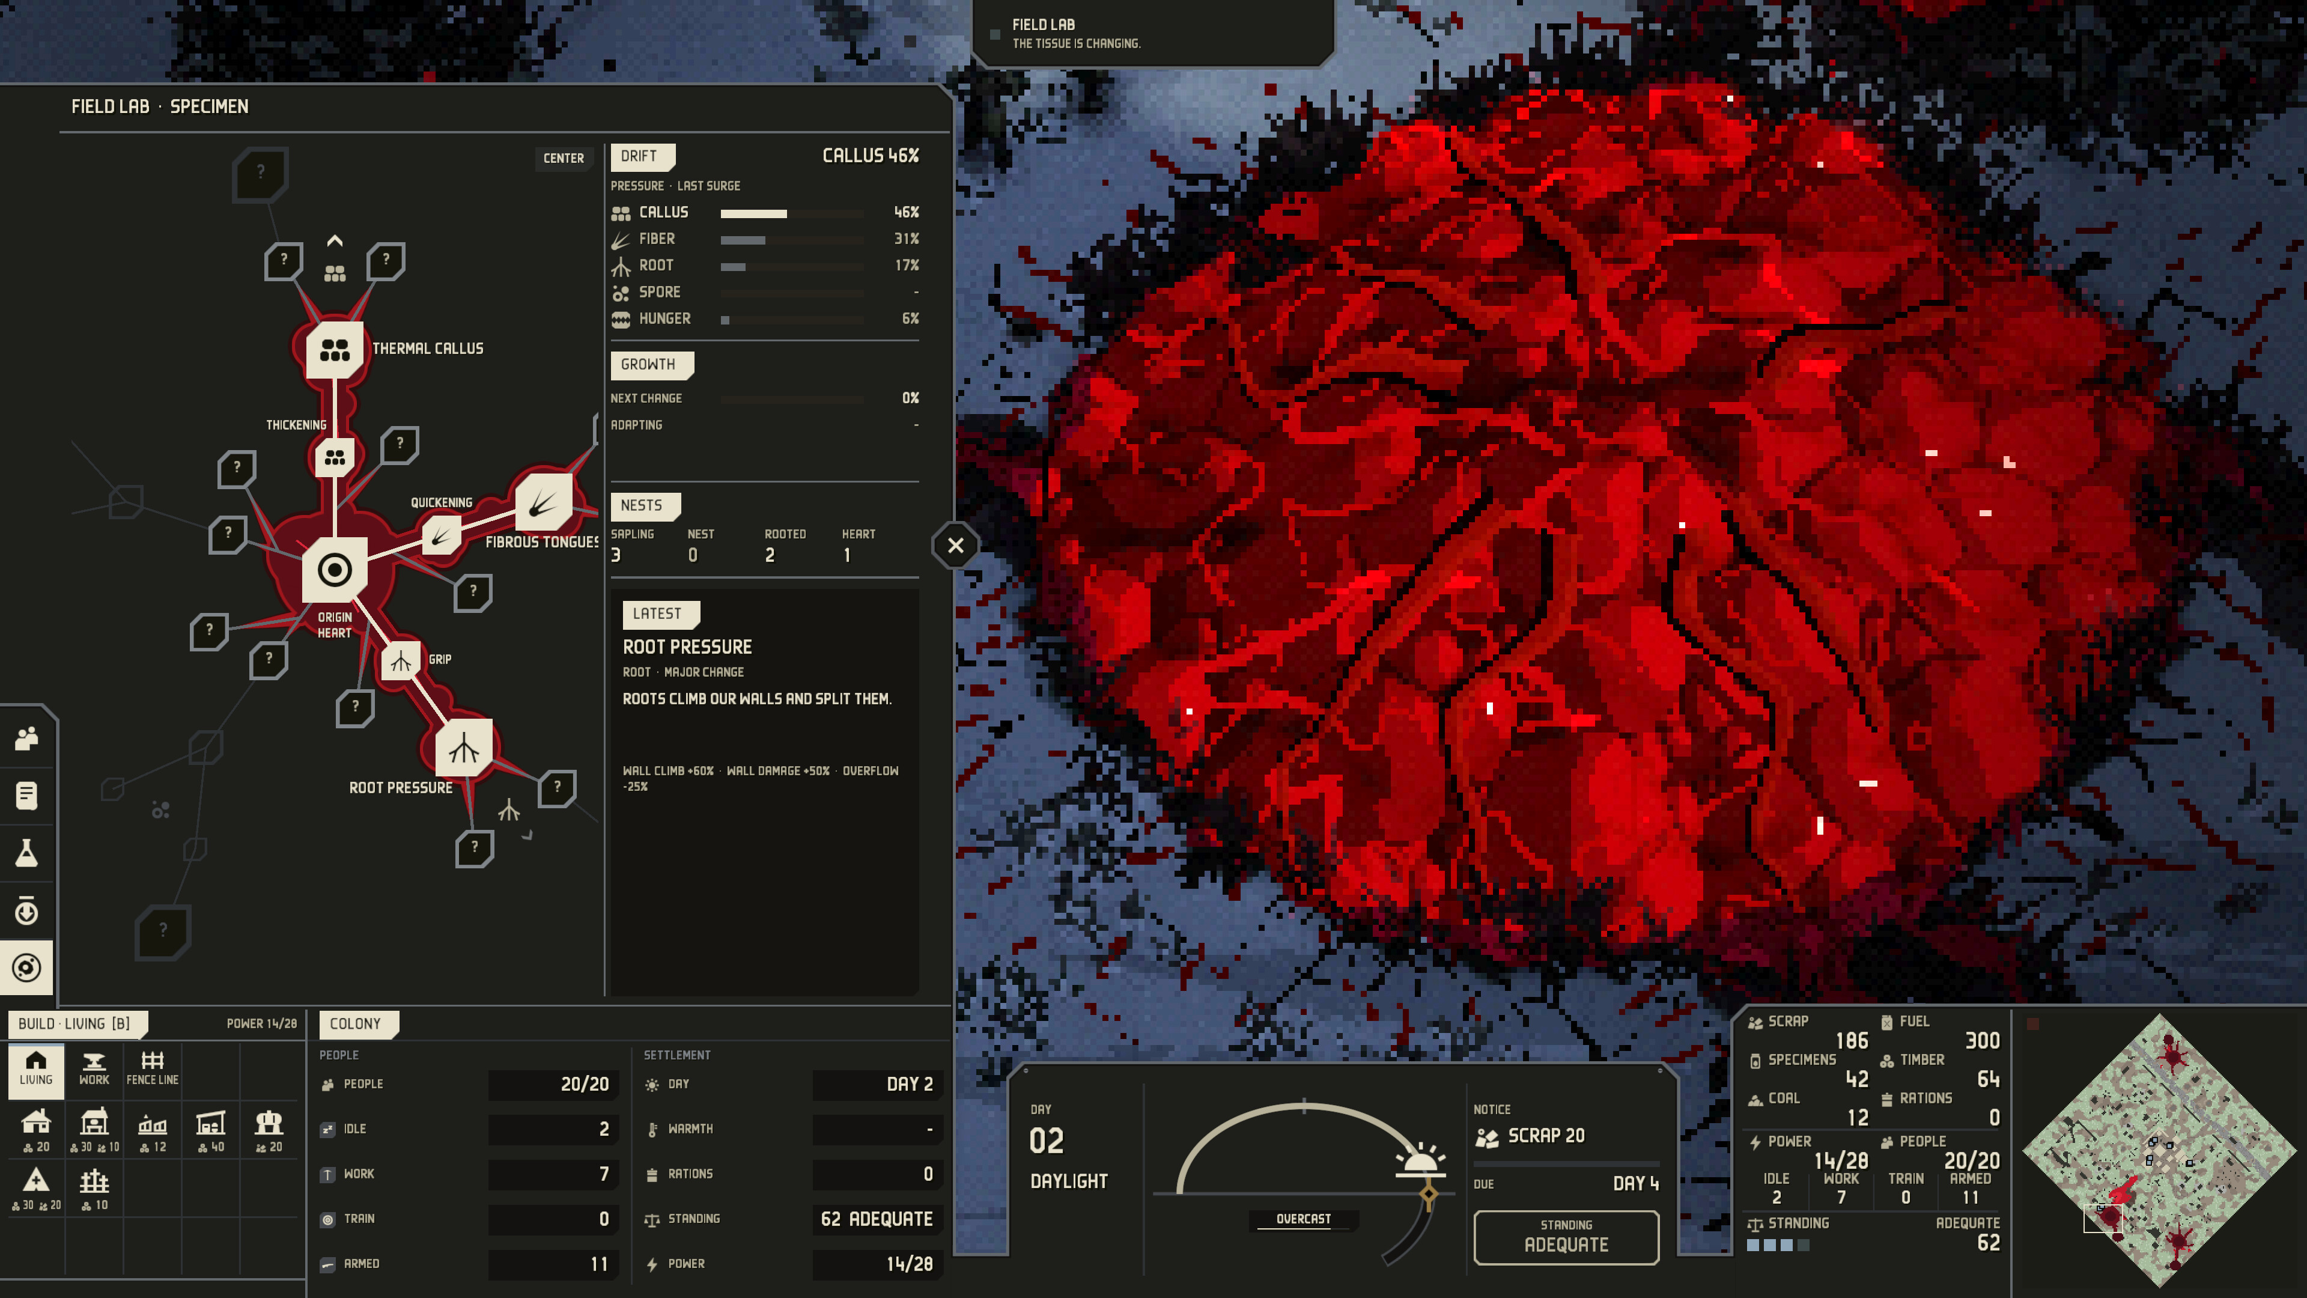Open the people sidebar icon

[x=27, y=738]
